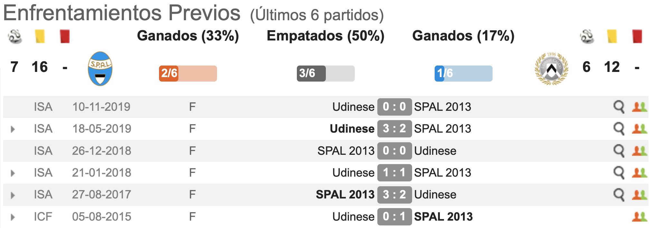Click the 3 : 2 score Udinese vs SPAL
Viewport: 651px width, 228px height.
(394, 129)
